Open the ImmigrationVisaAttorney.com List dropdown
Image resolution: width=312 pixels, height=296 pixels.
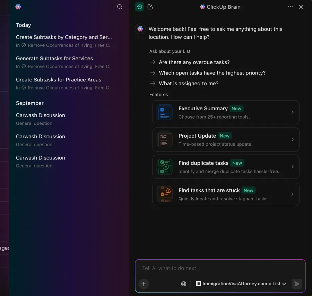tap(241, 284)
